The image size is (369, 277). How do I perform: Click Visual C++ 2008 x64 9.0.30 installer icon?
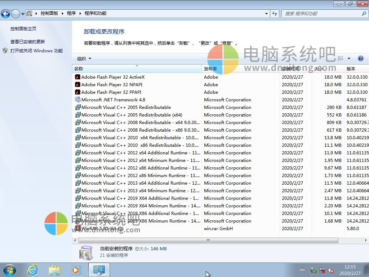78,122
